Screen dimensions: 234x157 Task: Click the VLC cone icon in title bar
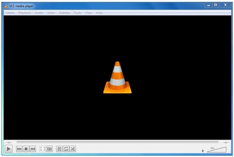click(x=6, y=6)
